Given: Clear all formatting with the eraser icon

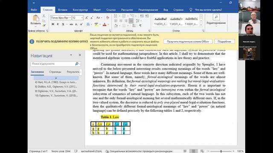Looking at the screenshot, I should pyautogui.click(x=107, y=18).
